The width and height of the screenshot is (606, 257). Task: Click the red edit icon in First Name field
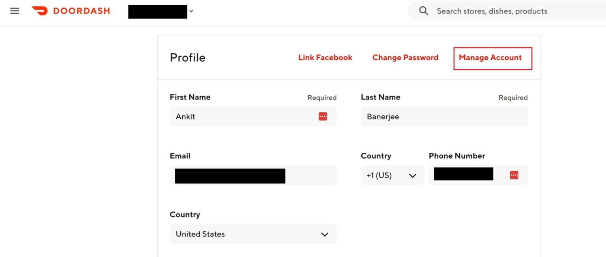tap(322, 116)
